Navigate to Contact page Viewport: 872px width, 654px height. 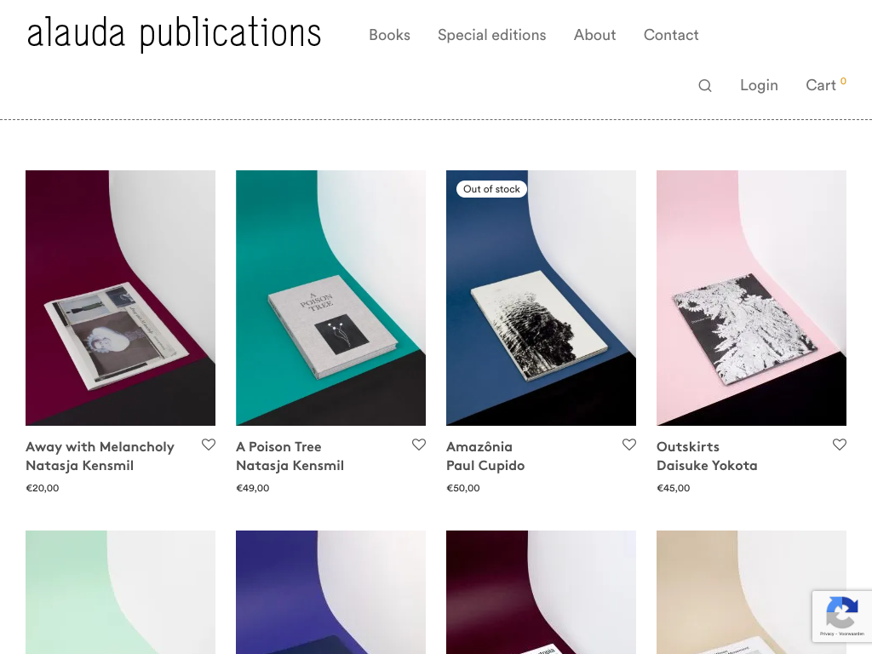coord(671,35)
